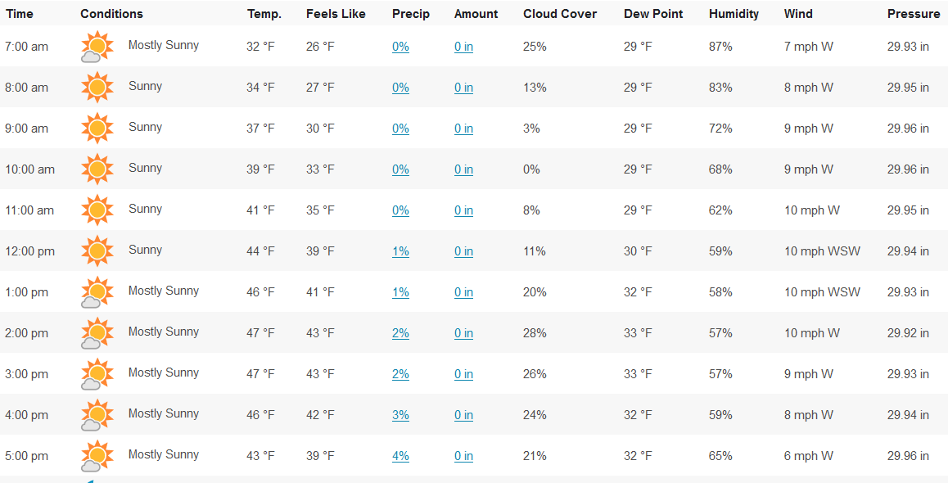
Task: Click the Mostly Sunny icon at 7:00 am
Action: coord(97,47)
